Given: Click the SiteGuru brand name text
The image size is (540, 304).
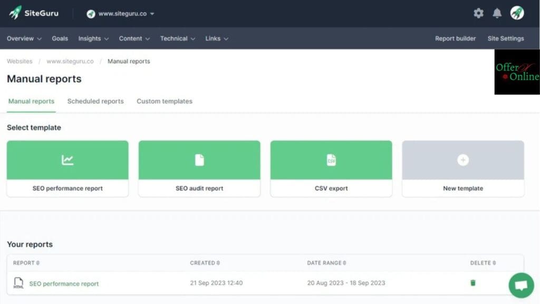Looking at the screenshot, I should [x=41, y=13].
